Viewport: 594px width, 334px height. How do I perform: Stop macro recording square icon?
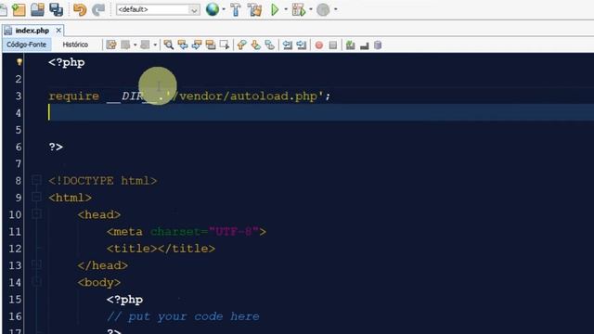pos(333,45)
